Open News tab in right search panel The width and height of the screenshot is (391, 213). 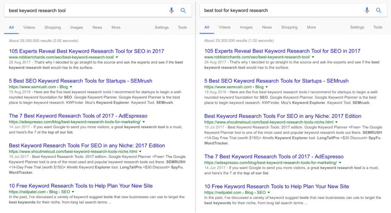(267, 27)
